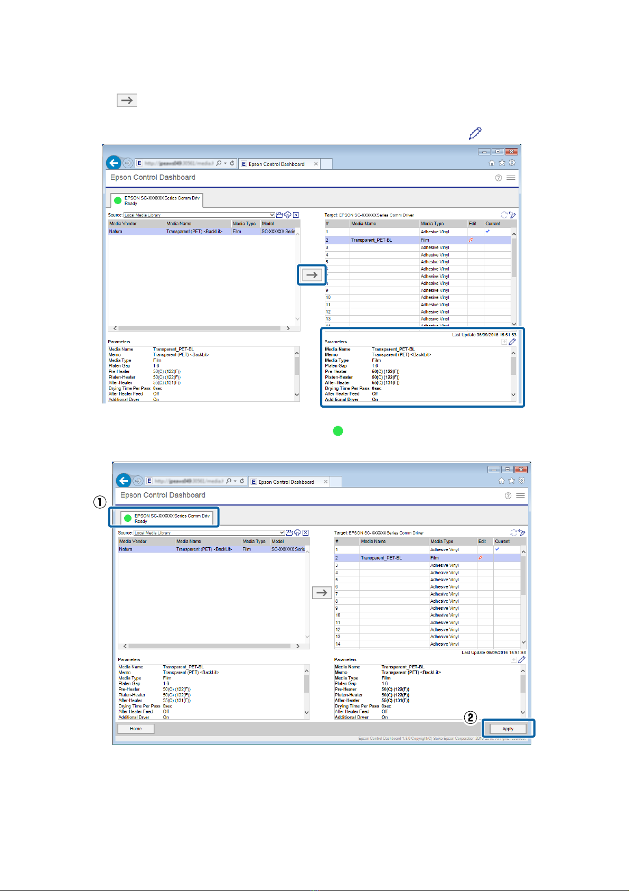Image resolution: width=629 pixels, height=891 pixels.
Task: Click the Apply button
Action: point(508,729)
